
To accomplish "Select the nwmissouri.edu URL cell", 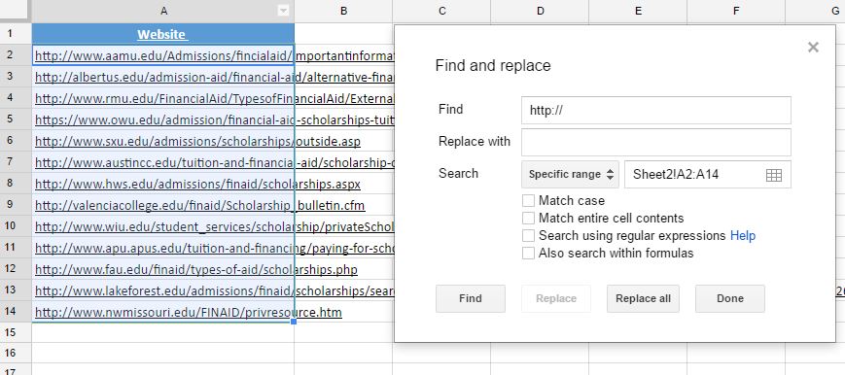I will coord(162,312).
